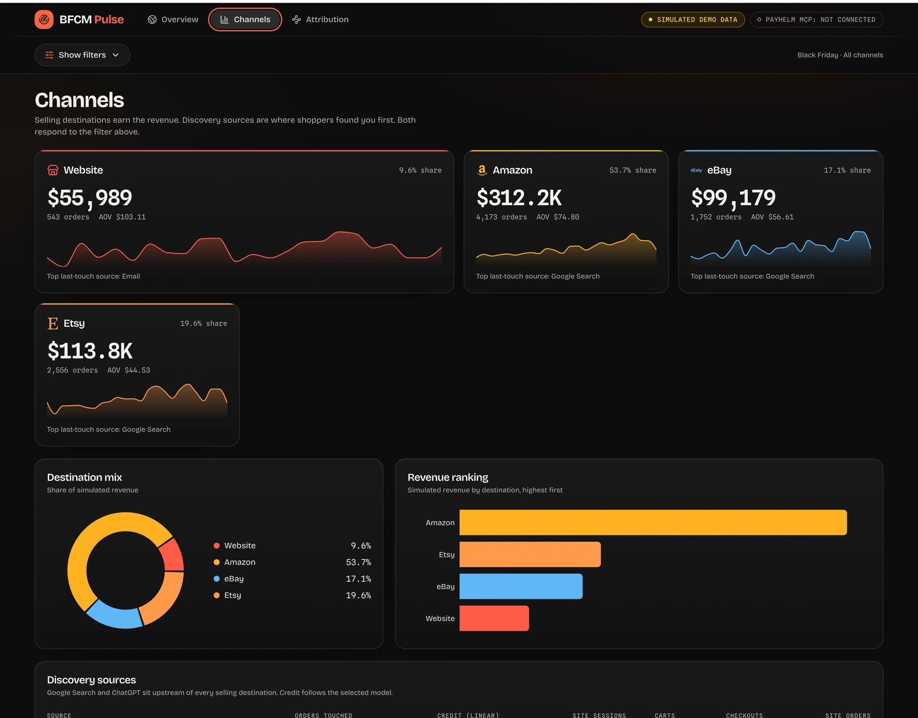The image size is (918, 718).
Task: Select the Amazon legend yellow dot
Action: pos(216,562)
